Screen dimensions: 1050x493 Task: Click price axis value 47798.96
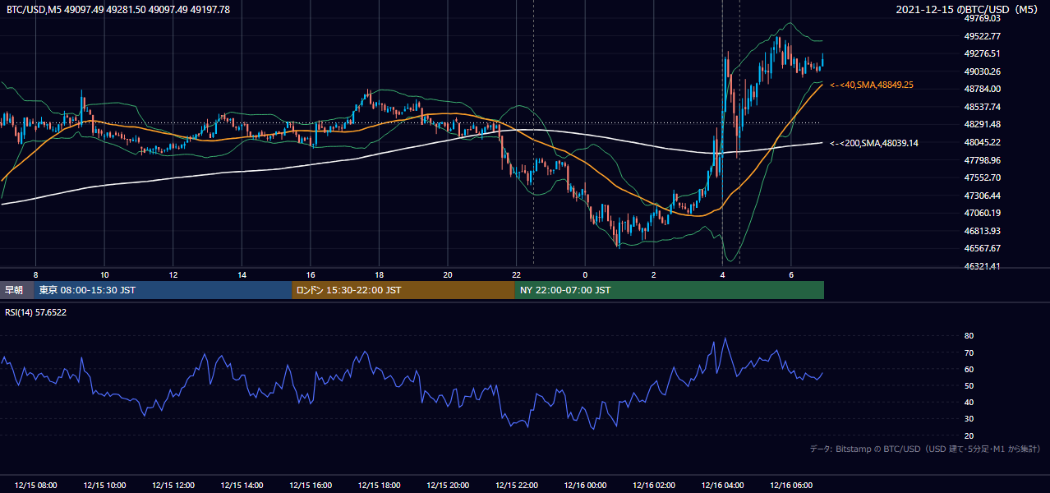(x=983, y=160)
